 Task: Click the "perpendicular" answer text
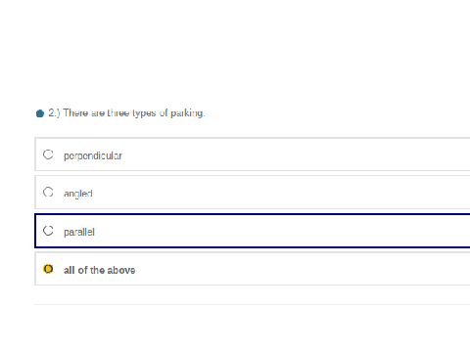pyautogui.click(x=93, y=155)
